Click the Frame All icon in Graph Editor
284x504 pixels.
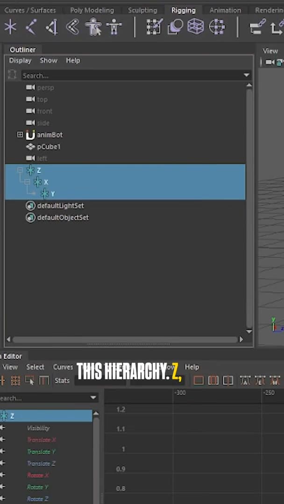(199, 381)
